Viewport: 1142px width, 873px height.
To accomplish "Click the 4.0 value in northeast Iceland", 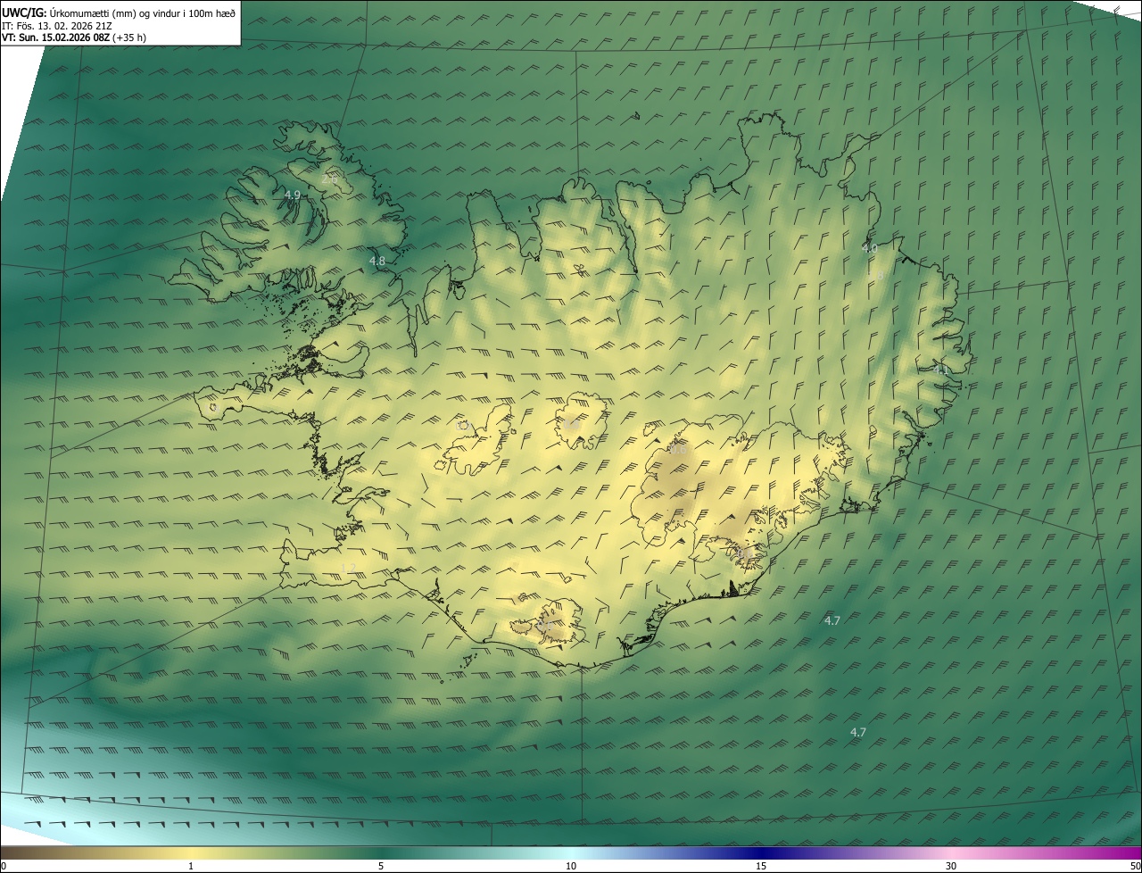I will tap(870, 248).
